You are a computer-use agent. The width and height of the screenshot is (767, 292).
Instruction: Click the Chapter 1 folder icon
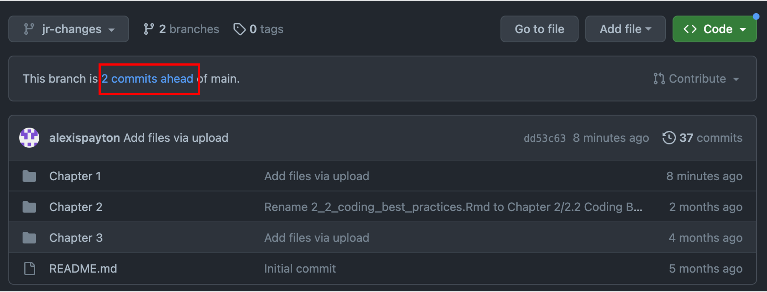(29, 176)
